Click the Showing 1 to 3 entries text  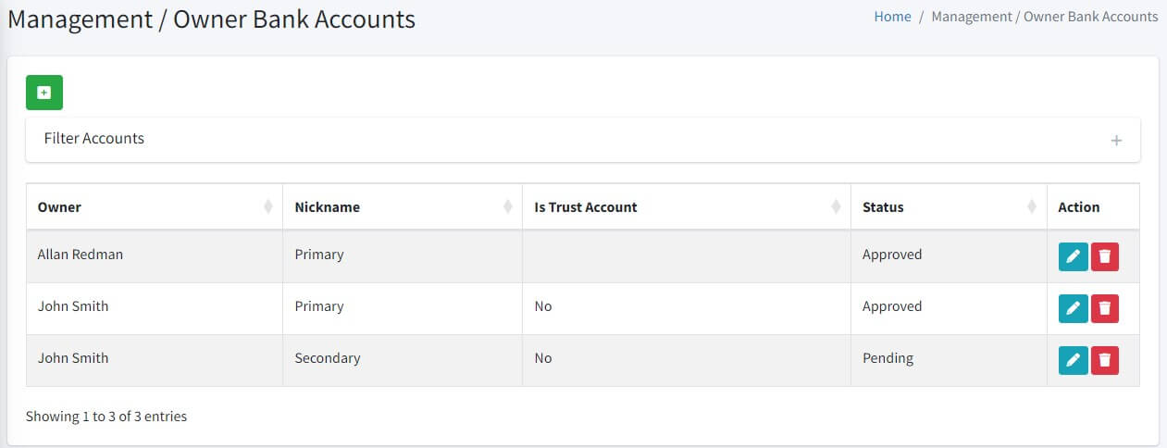point(106,417)
